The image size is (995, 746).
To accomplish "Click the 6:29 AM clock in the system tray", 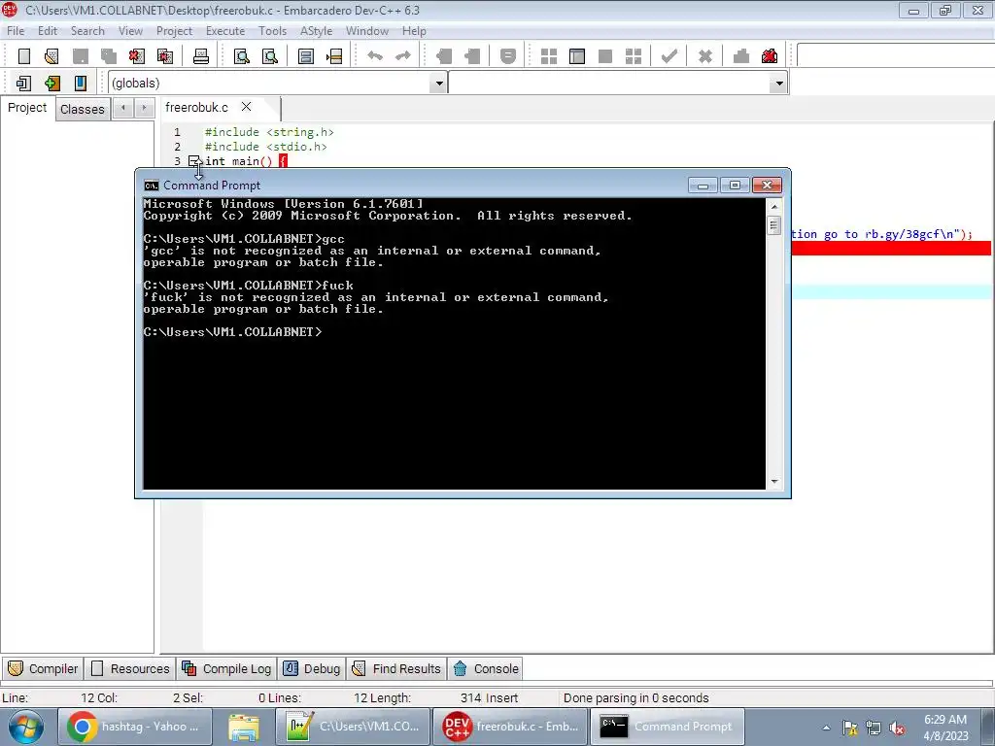I will pos(945,720).
